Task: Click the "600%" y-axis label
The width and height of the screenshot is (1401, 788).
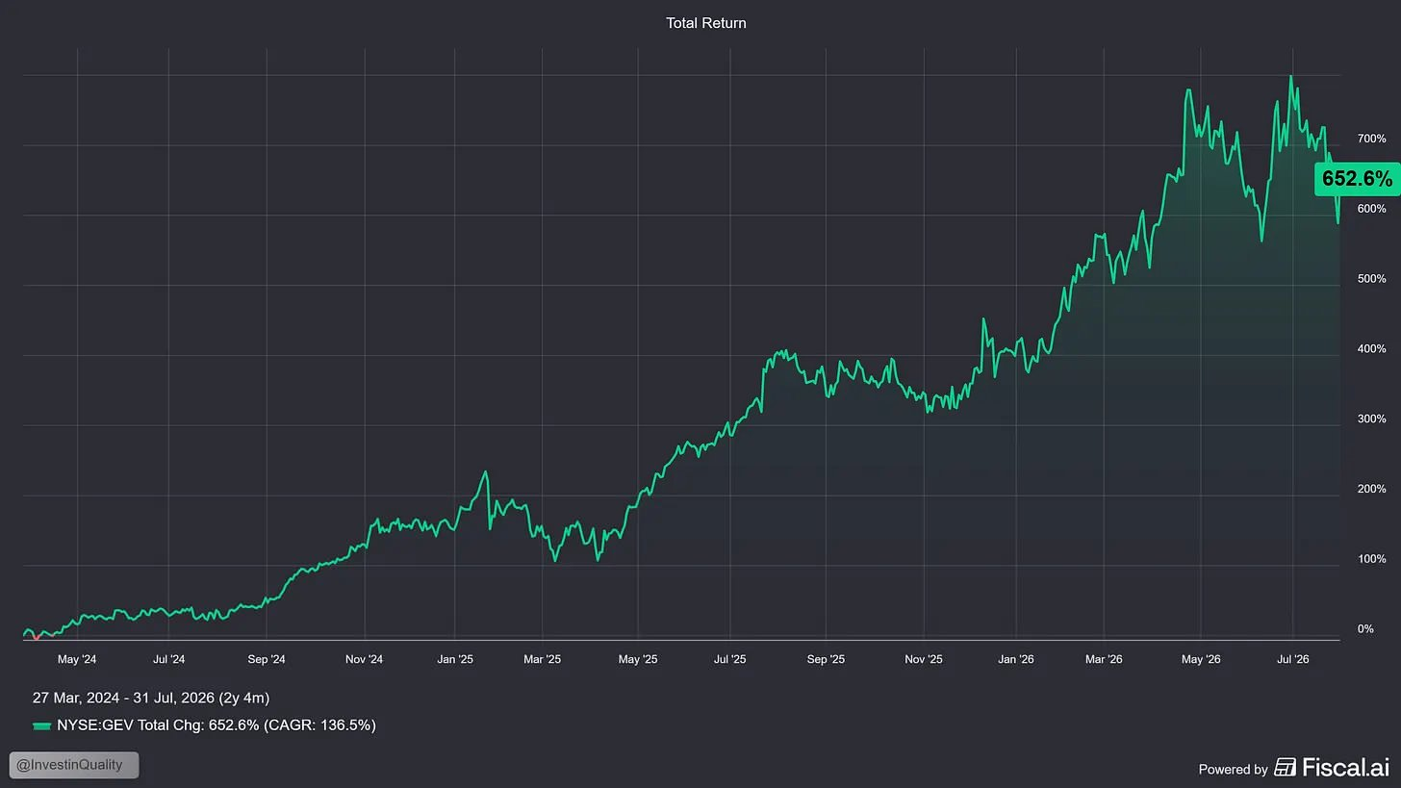Action: (1371, 209)
